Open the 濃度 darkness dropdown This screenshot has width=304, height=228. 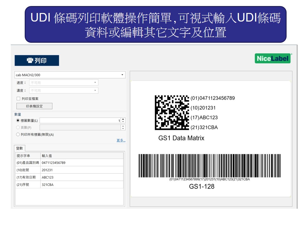[x=64, y=90]
